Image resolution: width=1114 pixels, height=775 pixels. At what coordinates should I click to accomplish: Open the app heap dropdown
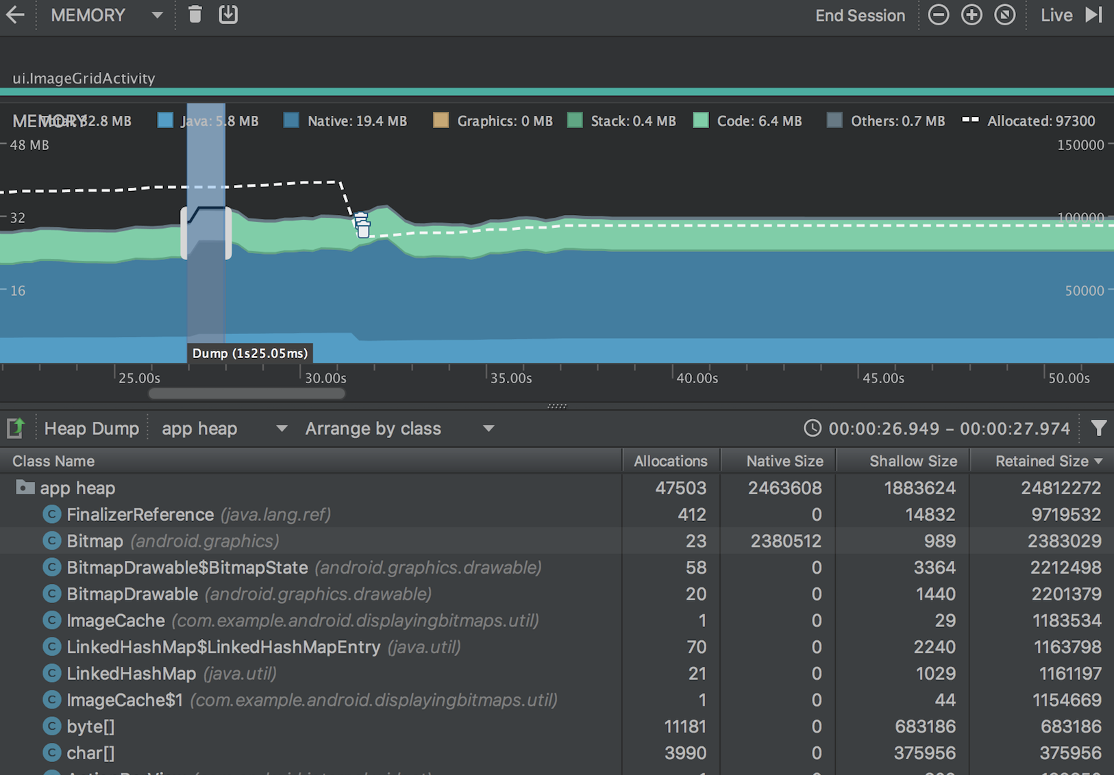point(223,429)
